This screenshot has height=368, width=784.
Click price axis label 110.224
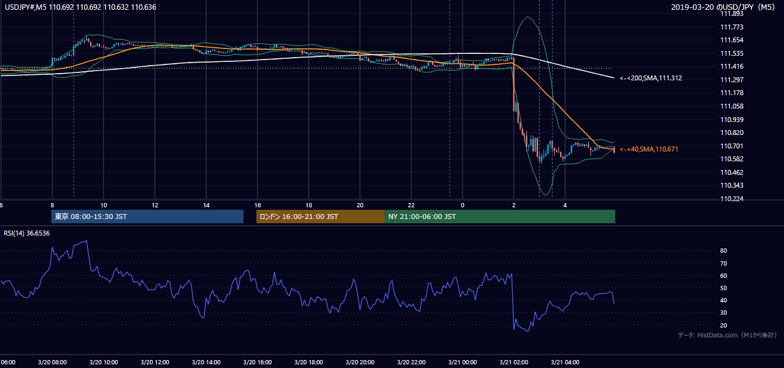point(731,199)
